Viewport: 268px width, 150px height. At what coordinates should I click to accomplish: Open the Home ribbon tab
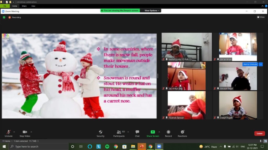(14, 6)
